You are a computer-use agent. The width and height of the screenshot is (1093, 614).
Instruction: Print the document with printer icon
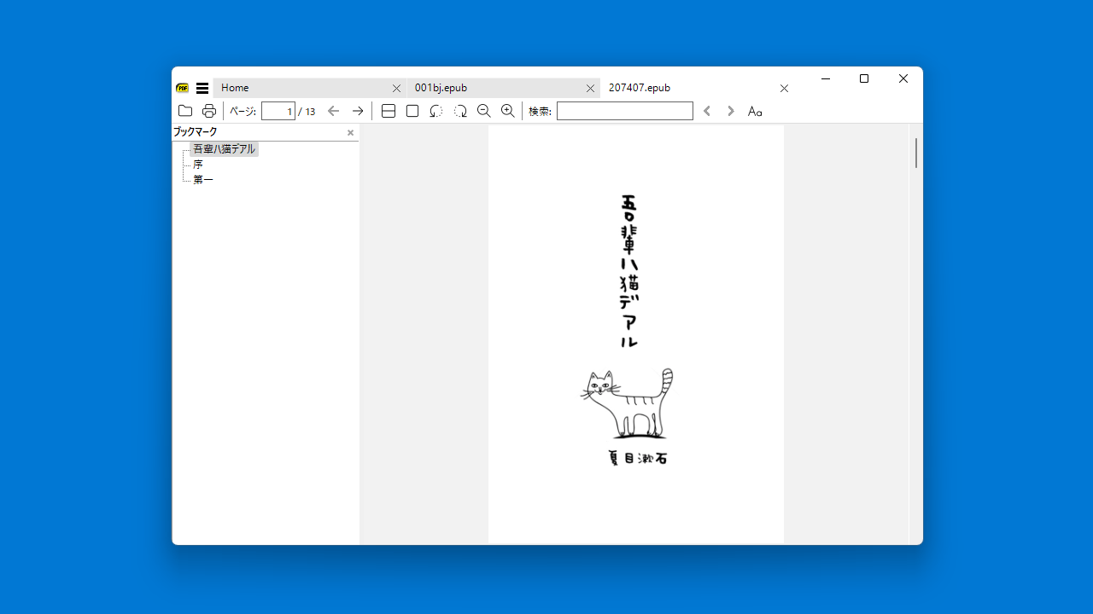point(208,111)
